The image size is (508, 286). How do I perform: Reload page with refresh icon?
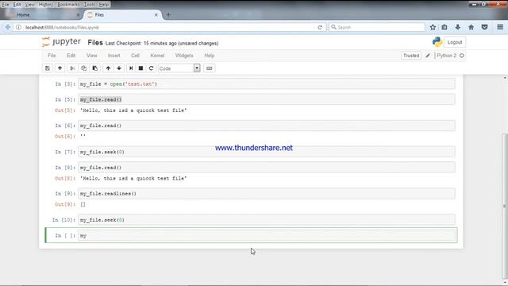click(x=320, y=28)
